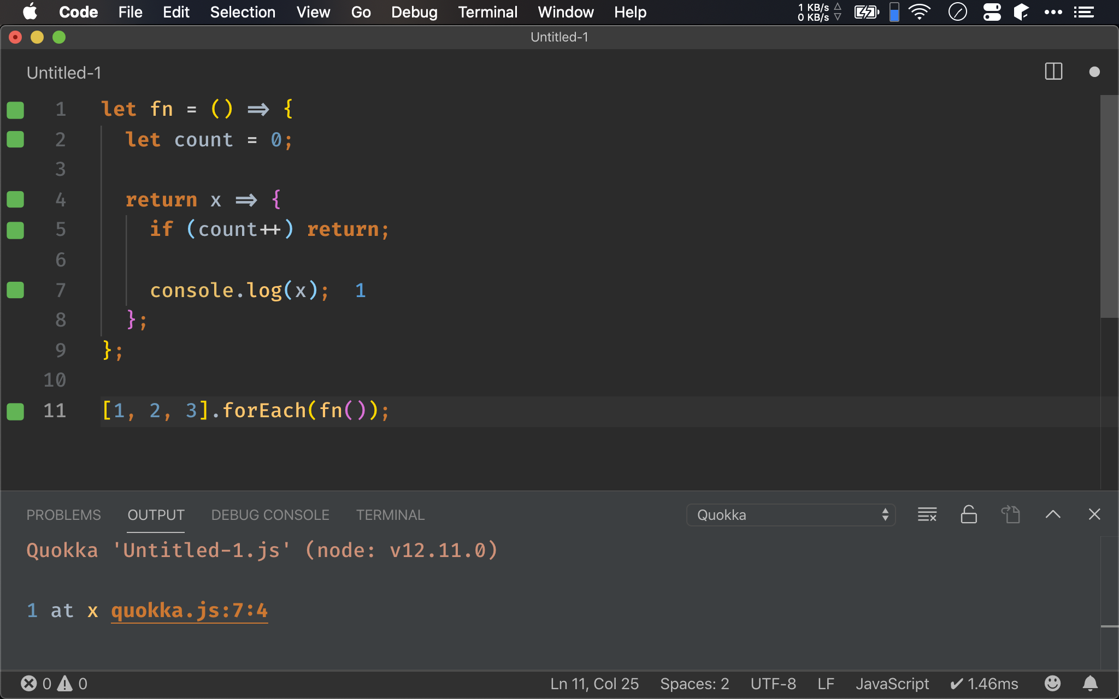Image resolution: width=1119 pixels, height=699 pixels.
Task: Click the errors and warnings status indicator
Action: point(54,683)
